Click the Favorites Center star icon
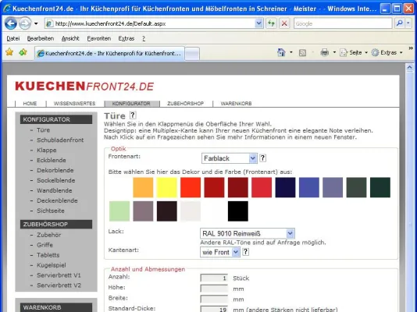Viewport: 417px width, 312px height. [9, 52]
